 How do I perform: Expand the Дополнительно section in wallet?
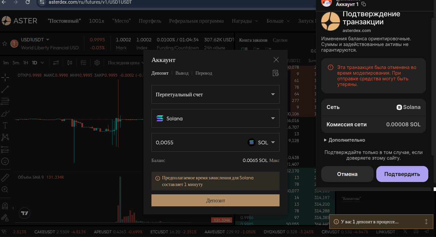click(345, 140)
